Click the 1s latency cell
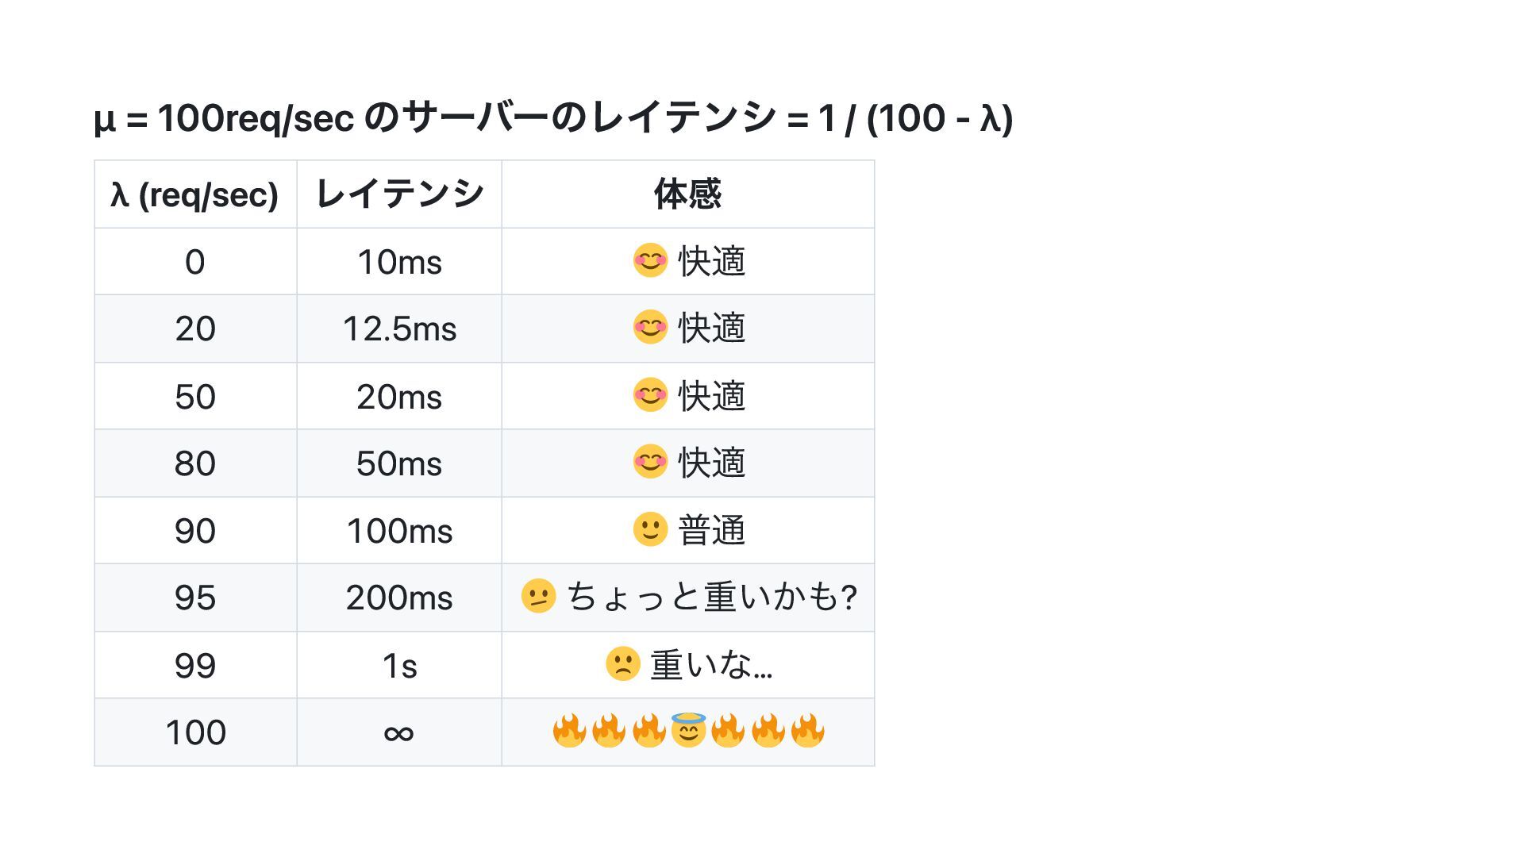This screenshot has height=857, width=1524. (x=399, y=665)
